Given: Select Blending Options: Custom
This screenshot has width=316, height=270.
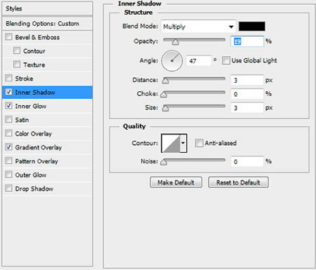Looking at the screenshot, I should (x=47, y=24).
